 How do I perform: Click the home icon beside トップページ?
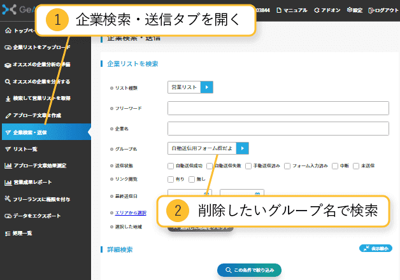click(x=8, y=31)
